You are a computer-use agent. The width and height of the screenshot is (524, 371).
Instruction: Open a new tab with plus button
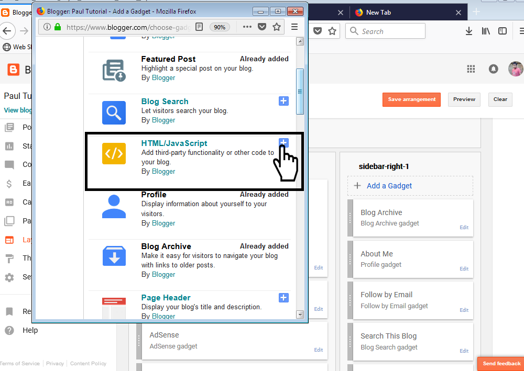tap(476, 12)
